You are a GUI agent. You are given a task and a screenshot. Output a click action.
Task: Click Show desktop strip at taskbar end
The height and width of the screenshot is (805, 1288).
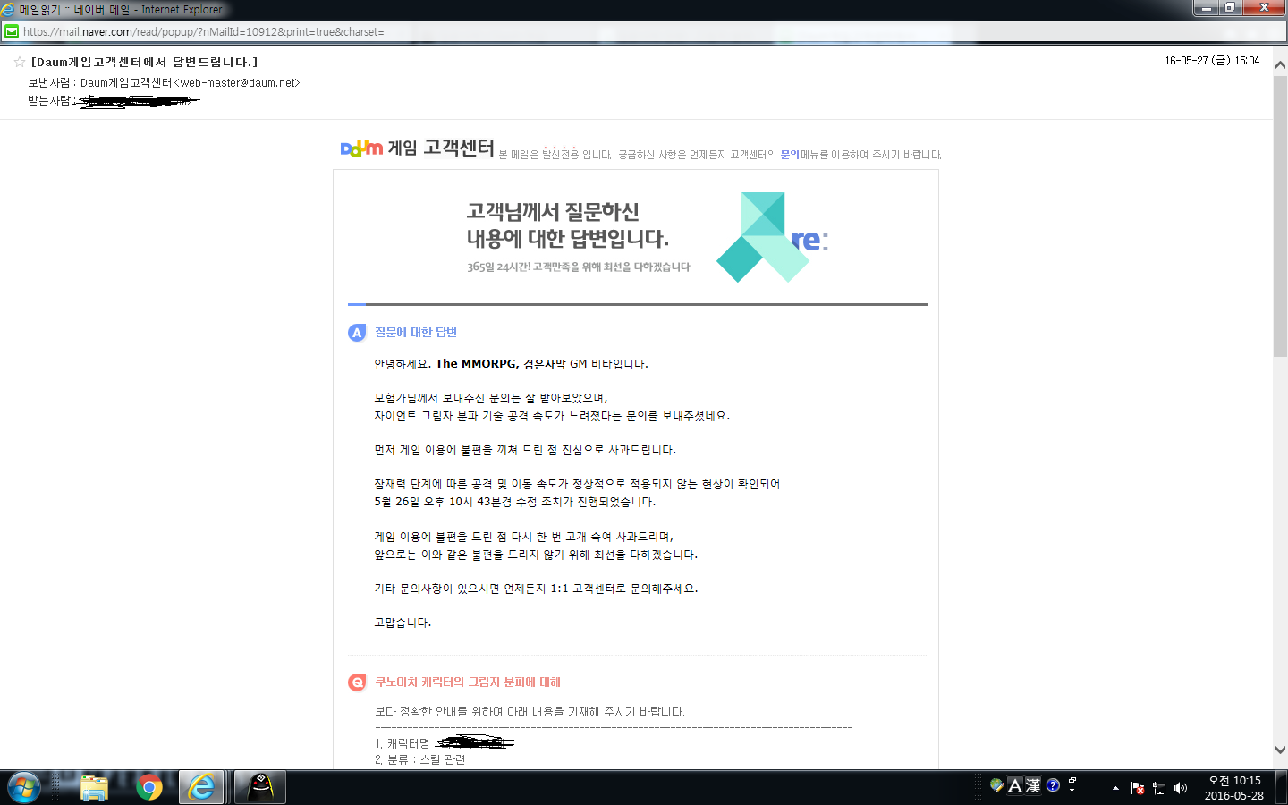1282,788
